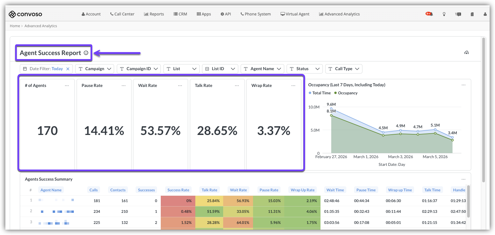Toggle the Occupancy series in chart legend
The width and height of the screenshot is (495, 235).
pos(346,93)
